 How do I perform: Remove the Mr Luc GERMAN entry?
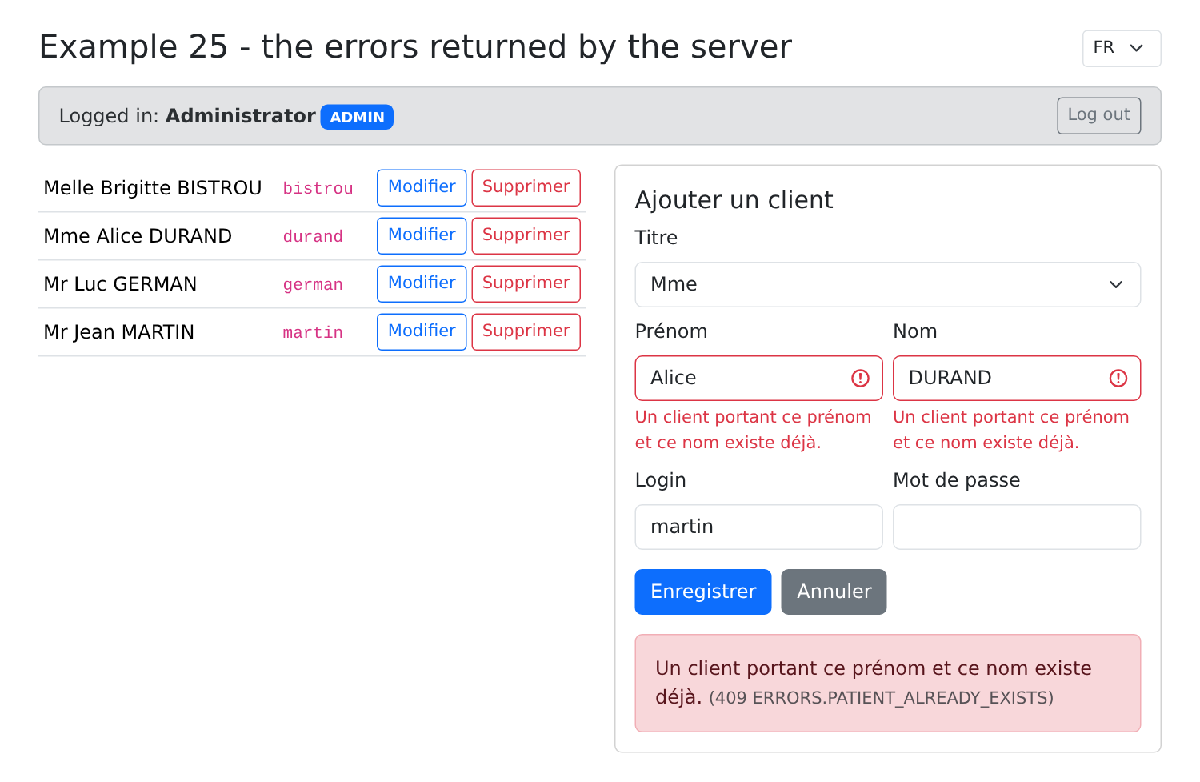(526, 283)
